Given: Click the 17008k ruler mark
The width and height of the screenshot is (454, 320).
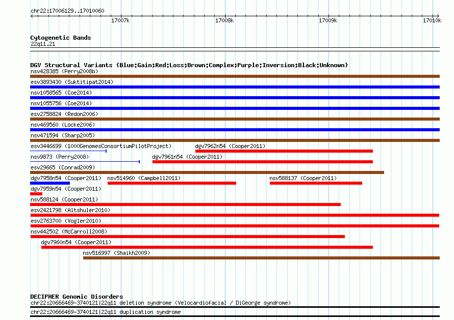Looking at the screenshot, I should (x=224, y=20).
